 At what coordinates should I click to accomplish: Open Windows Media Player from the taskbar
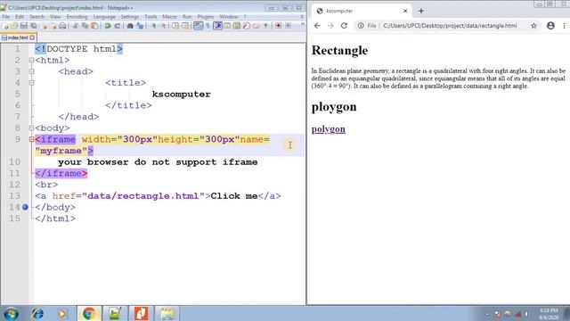pyautogui.click(x=62, y=314)
